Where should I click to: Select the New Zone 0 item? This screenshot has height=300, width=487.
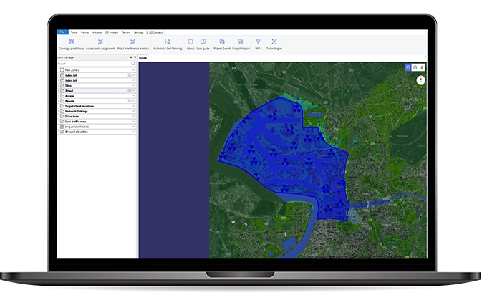click(97, 70)
